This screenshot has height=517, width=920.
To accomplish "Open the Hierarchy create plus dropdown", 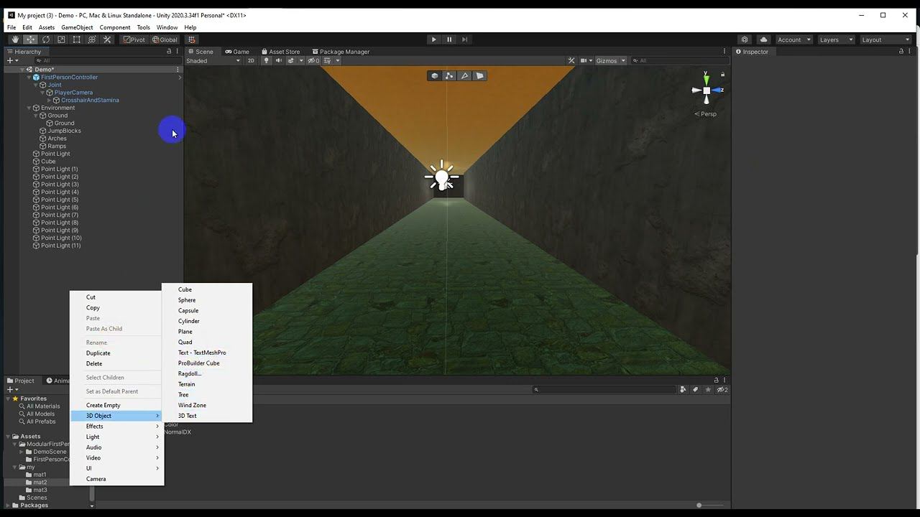I will point(11,60).
